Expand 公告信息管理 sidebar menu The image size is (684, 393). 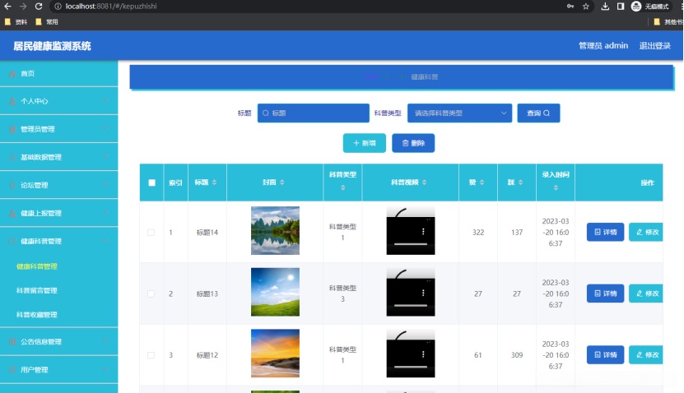pos(59,341)
